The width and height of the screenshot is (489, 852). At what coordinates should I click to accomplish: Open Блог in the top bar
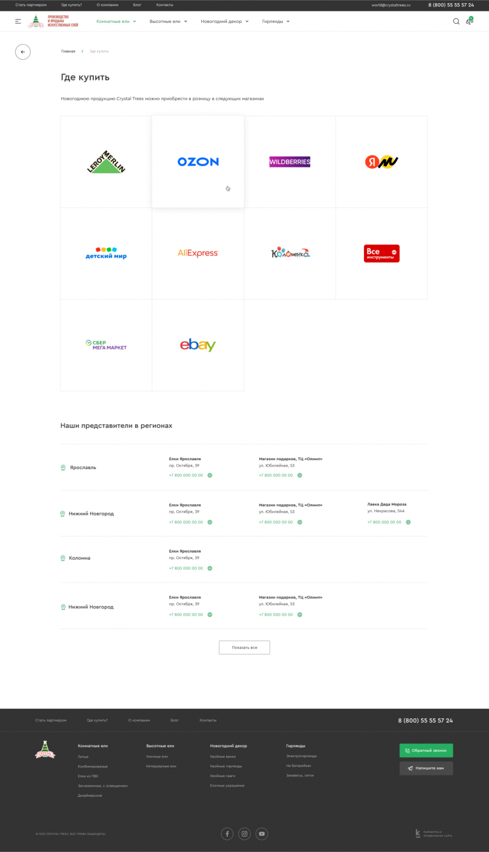[137, 5]
